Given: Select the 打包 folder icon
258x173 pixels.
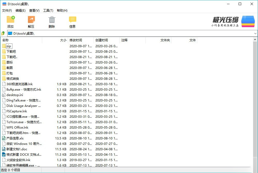Looking at the screenshot, I should click(4, 73).
